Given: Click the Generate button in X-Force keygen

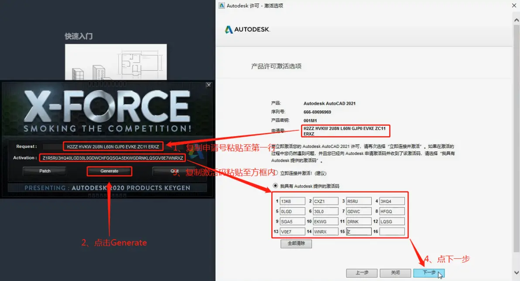Looking at the screenshot, I should point(109,171).
